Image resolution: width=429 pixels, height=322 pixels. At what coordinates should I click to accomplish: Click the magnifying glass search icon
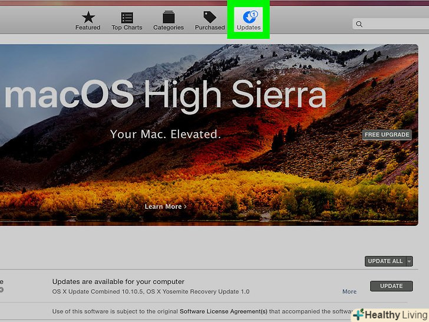tap(359, 24)
